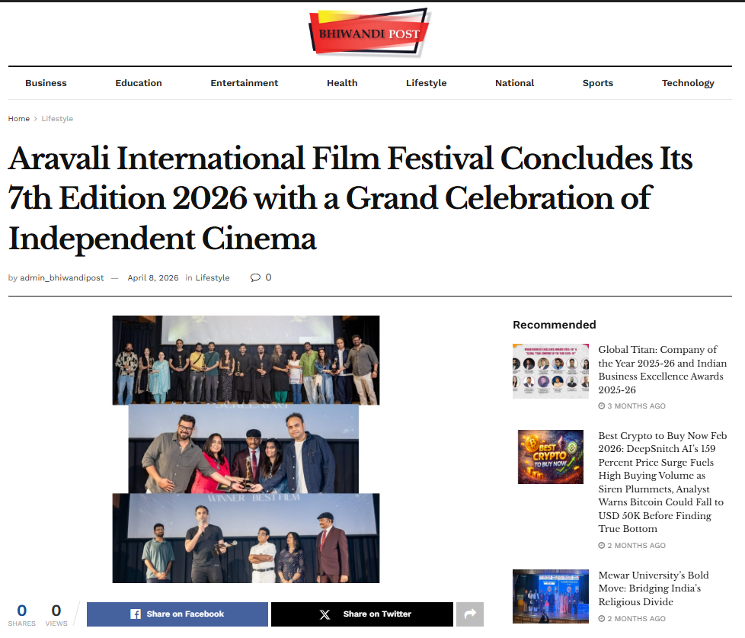Go to Entertainment category
This screenshot has width=745, height=638.
click(x=245, y=83)
